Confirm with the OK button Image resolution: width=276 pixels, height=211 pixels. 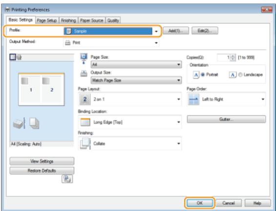tap(199, 203)
